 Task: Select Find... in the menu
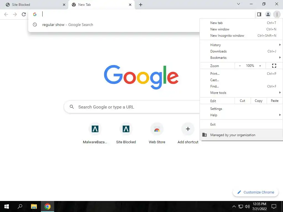[241, 86]
